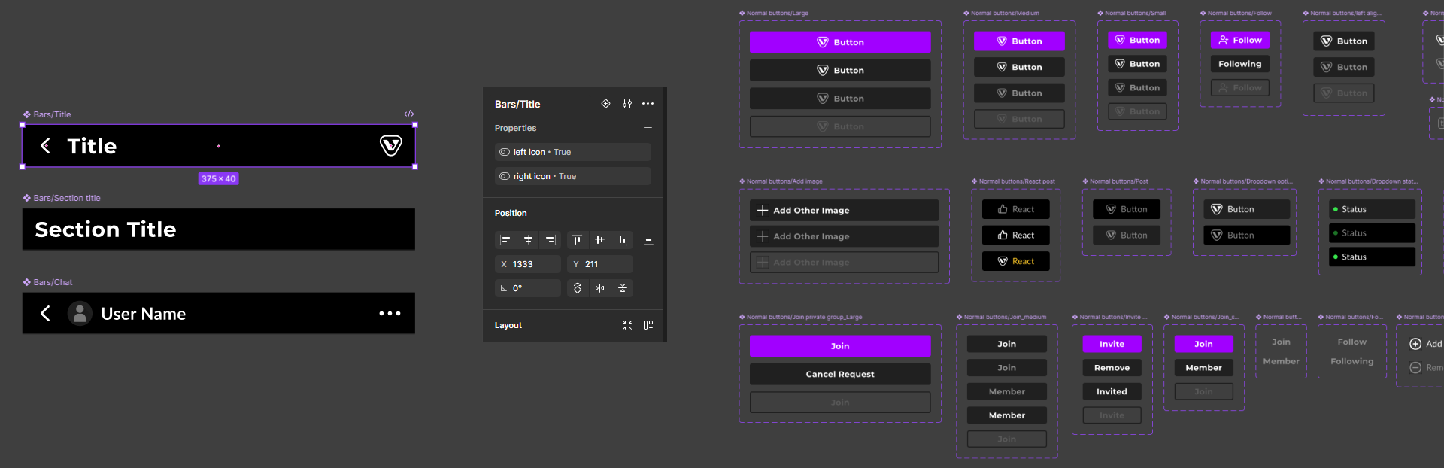Flip horizontal using the Position icon
This screenshot has width=1444, height=468.
599,288
